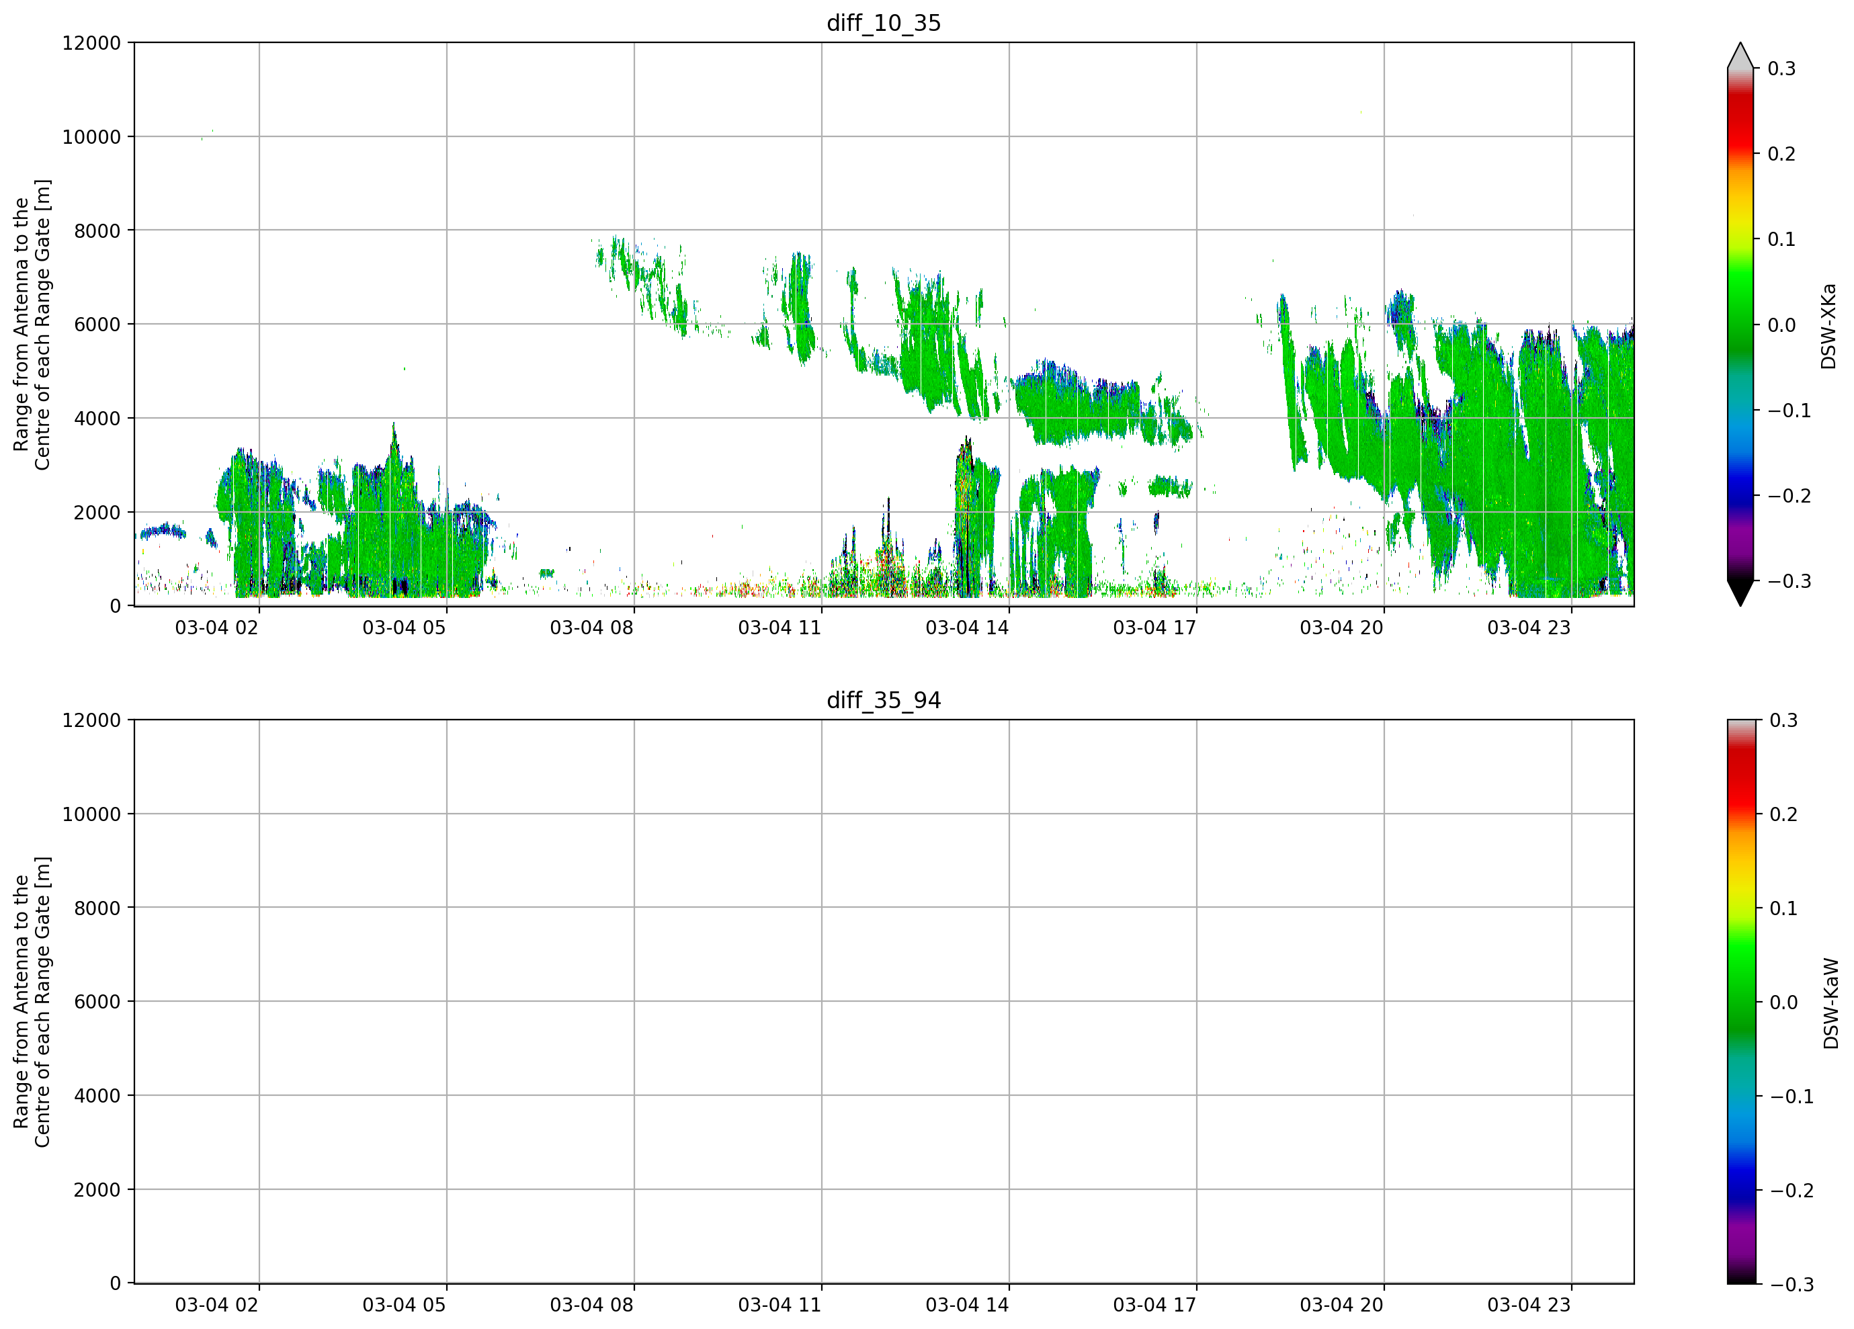This screenshot has width=1854, height=1329.
Task: Click the 12000 y-tick of the diff_35_94 plot
Action: pos(91,721)
